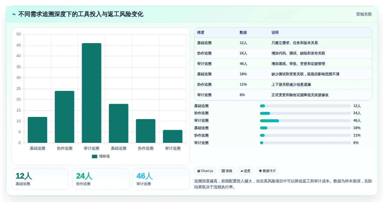Click the chart bar reaching value 24

click(x=65, y=117)
